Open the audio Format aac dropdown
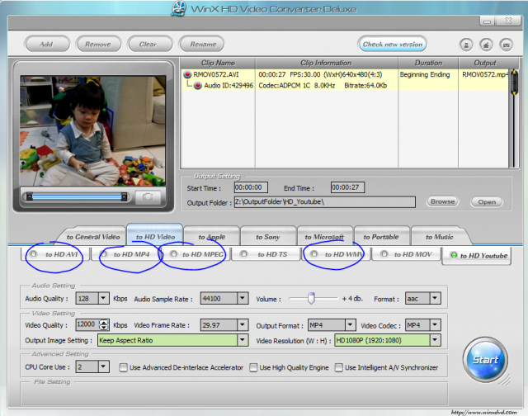This screenshot has height=416, width=528. (x=435, y=298)
